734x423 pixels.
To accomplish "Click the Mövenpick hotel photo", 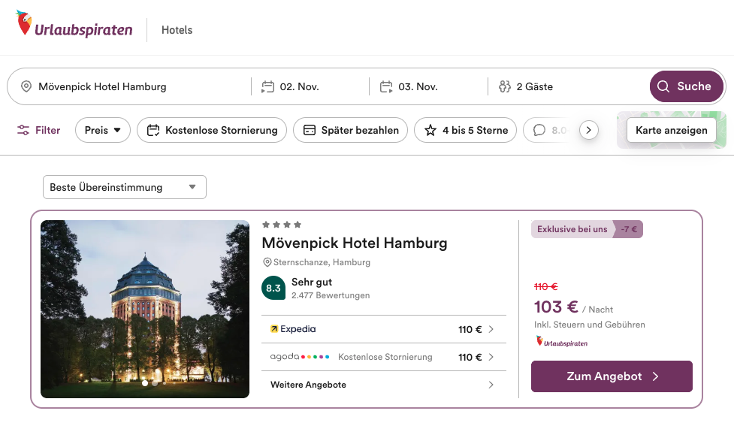I will point(145,308).
